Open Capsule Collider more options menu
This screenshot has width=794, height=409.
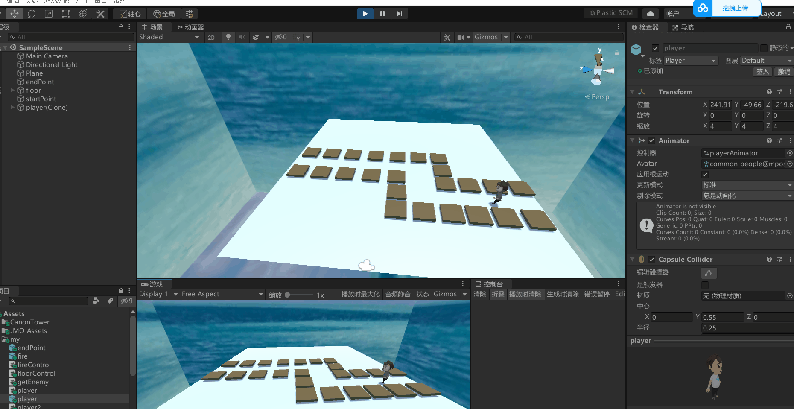790,259
